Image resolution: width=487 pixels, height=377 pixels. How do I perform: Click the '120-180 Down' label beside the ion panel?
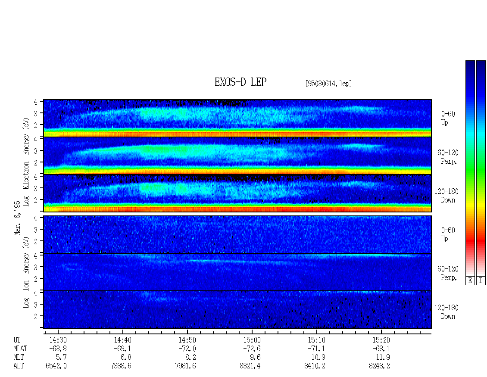[446, 312]
